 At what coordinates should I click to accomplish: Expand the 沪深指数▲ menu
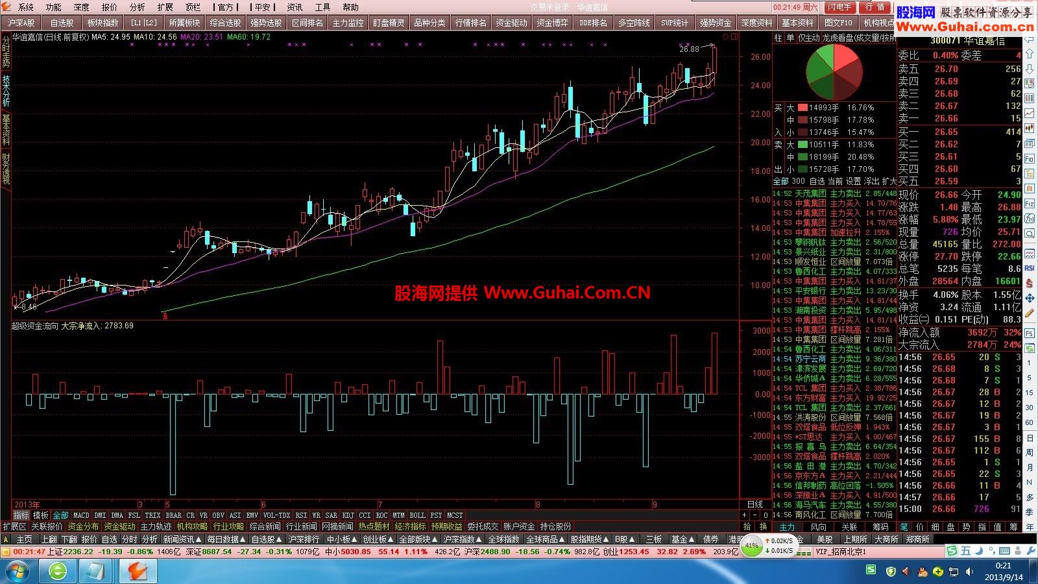(x=463, y=539)
